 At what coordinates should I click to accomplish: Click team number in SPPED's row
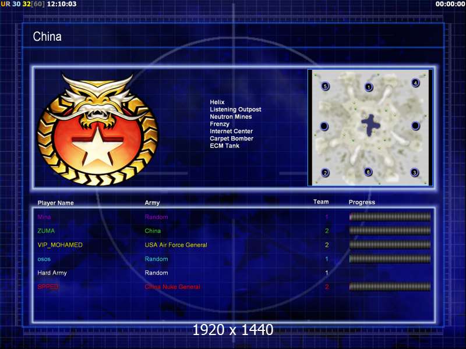[x=327, y=287]
